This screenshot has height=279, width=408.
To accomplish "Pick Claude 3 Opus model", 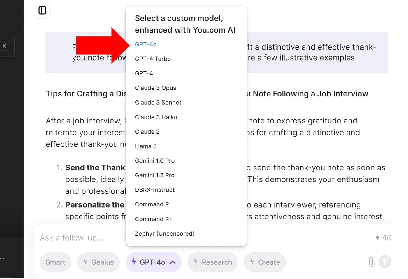I will (x=155, y=88).
